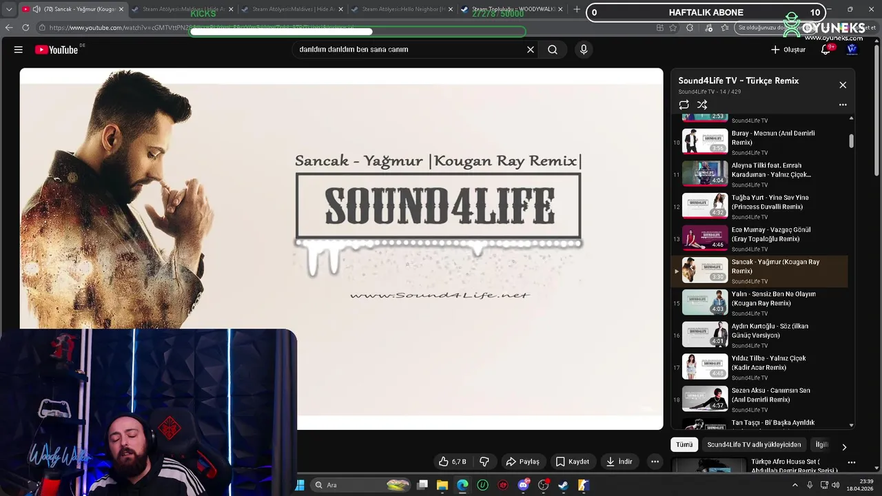Open the playlist three-dot options menu
Screen dimensions: 882x496
pyautogui.click(x=843, y=105)
